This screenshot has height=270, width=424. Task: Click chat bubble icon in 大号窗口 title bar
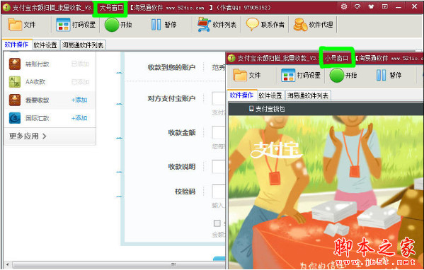pos(357,6)
